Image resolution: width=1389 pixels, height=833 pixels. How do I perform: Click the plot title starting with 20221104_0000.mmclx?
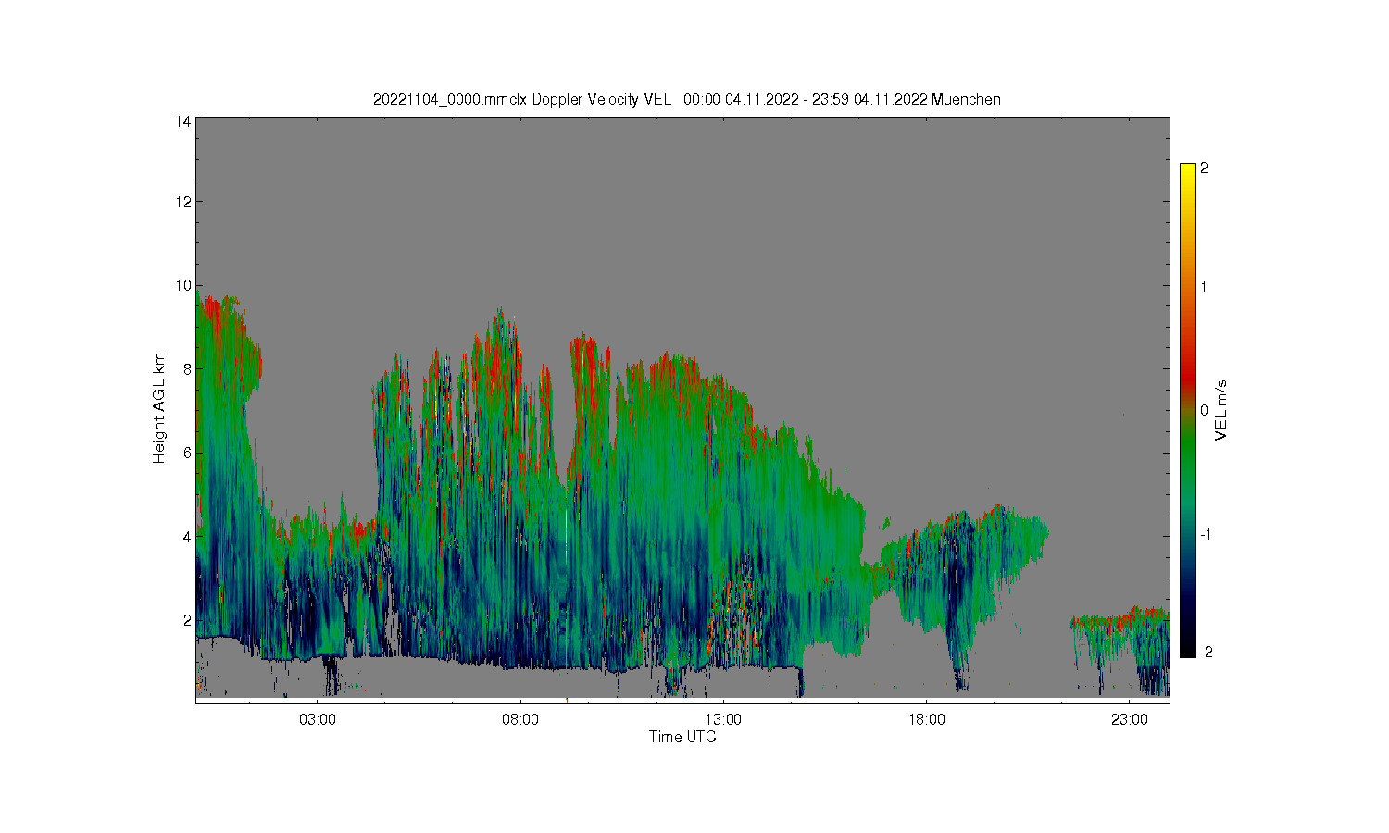pos(686,99)
